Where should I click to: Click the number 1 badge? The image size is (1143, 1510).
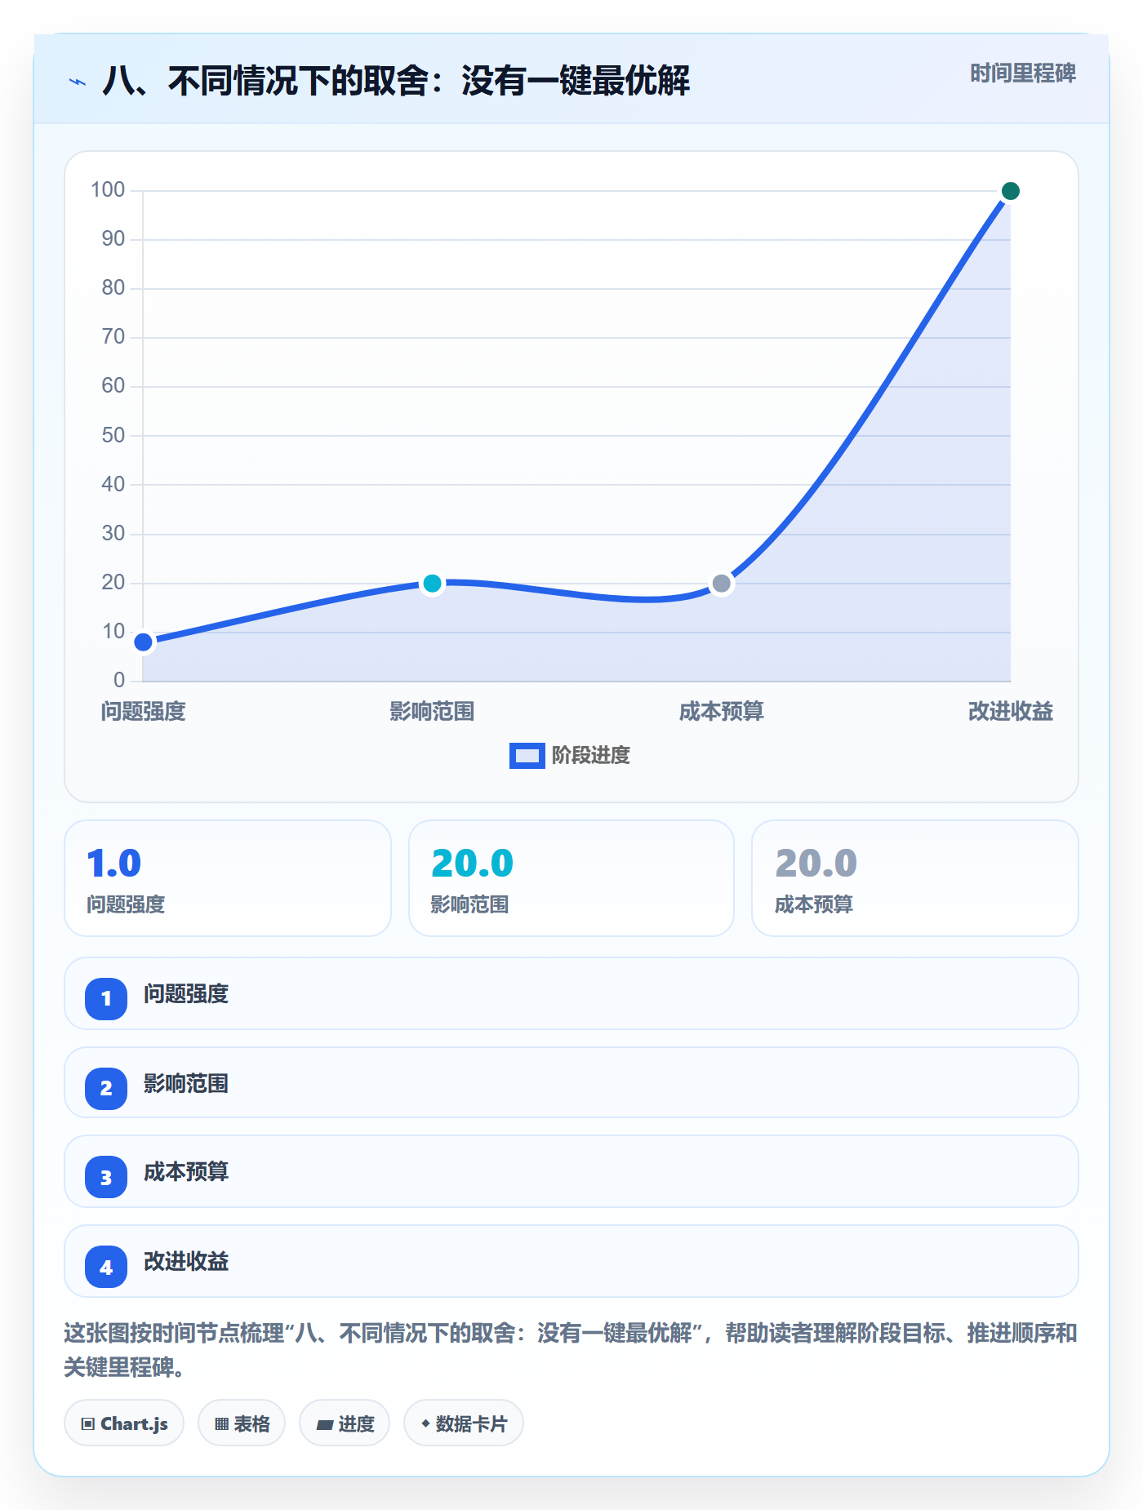[x=106, y=998]
